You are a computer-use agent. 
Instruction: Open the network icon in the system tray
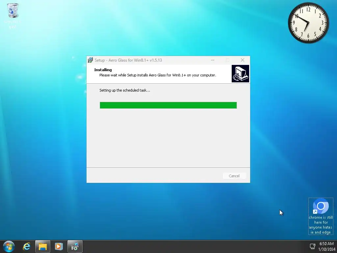tap(313, 246)
